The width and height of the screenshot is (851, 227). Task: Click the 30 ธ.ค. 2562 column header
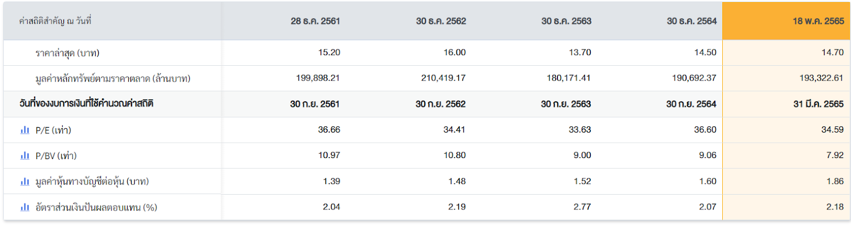click(440, 21)
